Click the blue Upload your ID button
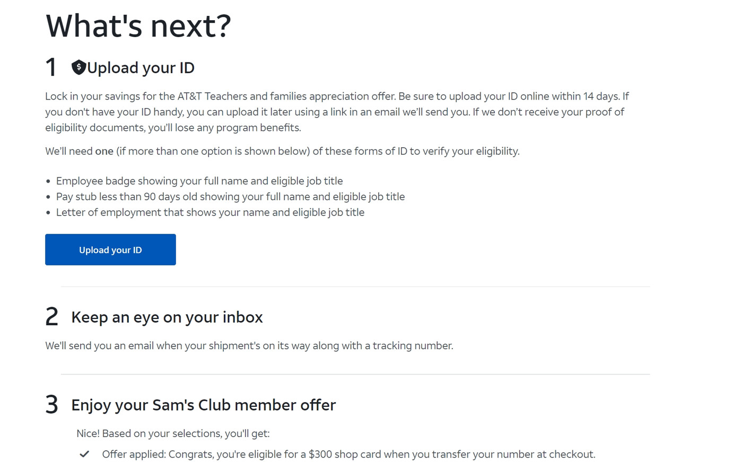This screenshot has height=463, width=750. [110, 250]
